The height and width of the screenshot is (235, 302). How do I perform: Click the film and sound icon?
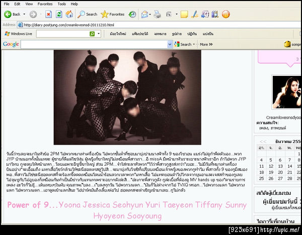[x=215, y=14]
